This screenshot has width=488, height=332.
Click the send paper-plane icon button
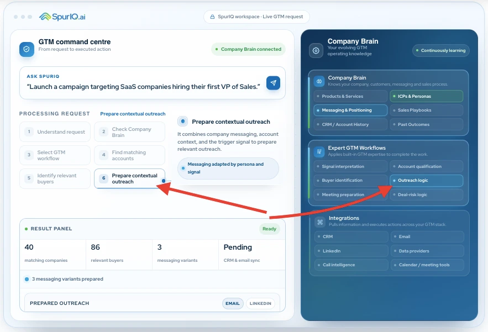coord(273,83)
